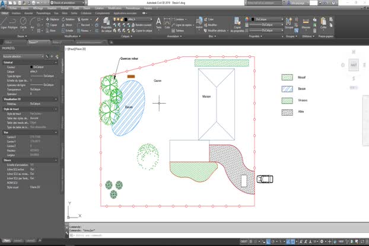Image resolution: width=369 pixels, height=246 pixels.
Task: Click the HAUT face of ViewCube
Action: point(354,65)
